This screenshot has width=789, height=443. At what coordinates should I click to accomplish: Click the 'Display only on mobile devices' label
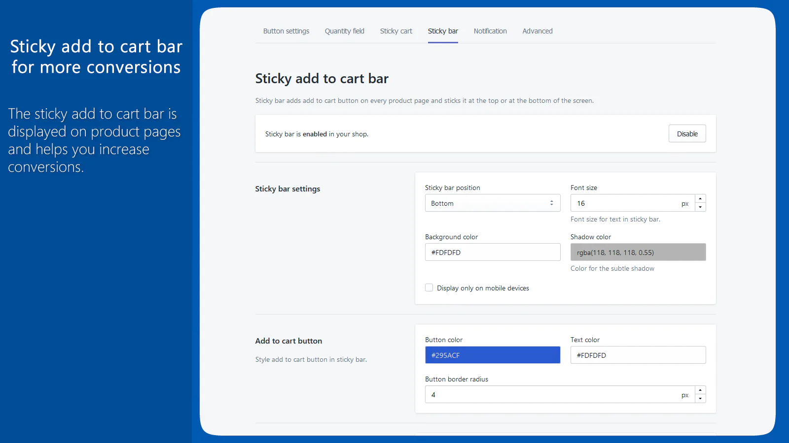point(483,288)
